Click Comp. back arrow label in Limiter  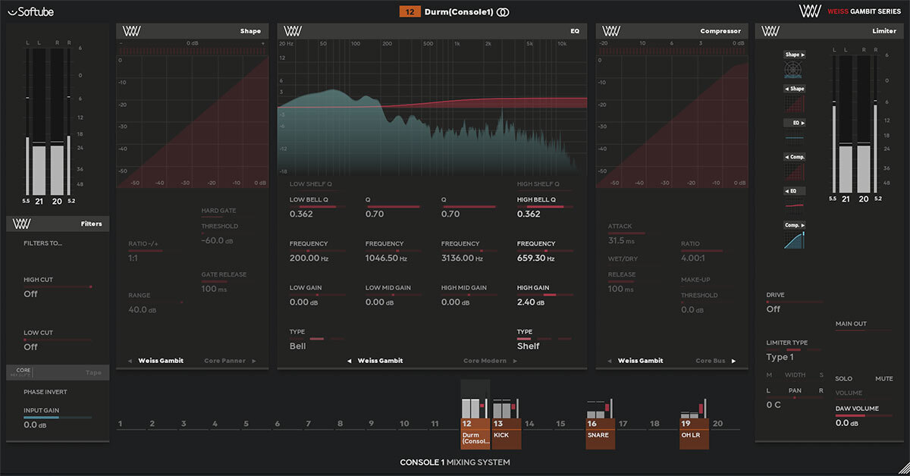pos(794,157)
